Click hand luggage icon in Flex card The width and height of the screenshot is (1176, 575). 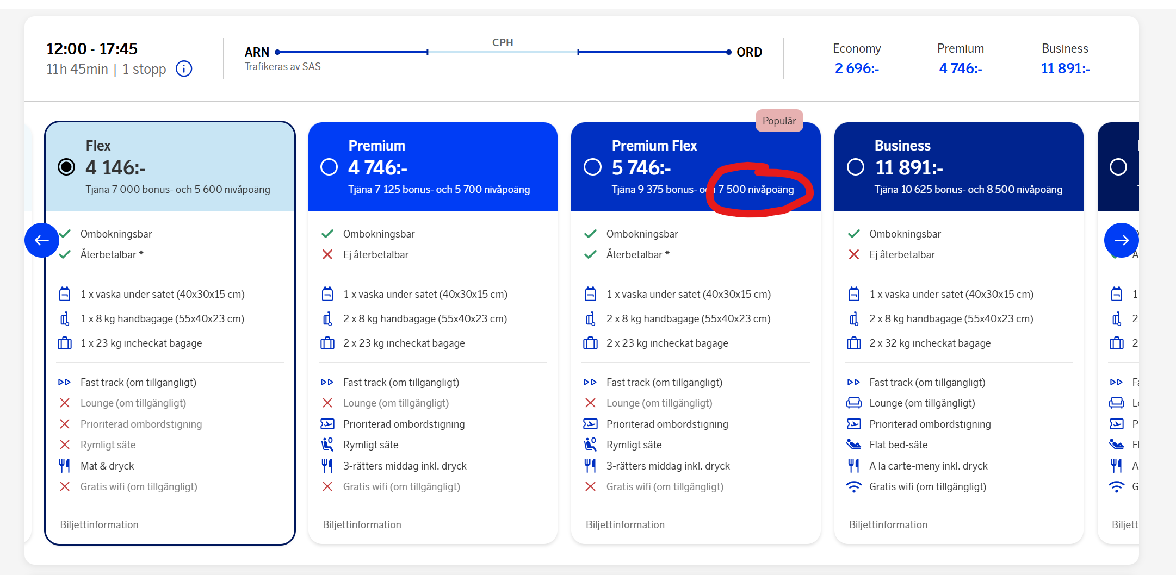pyautogui.click(x=65, y=318)
